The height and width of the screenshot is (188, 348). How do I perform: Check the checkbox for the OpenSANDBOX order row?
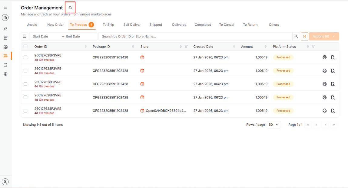point(25,111)
